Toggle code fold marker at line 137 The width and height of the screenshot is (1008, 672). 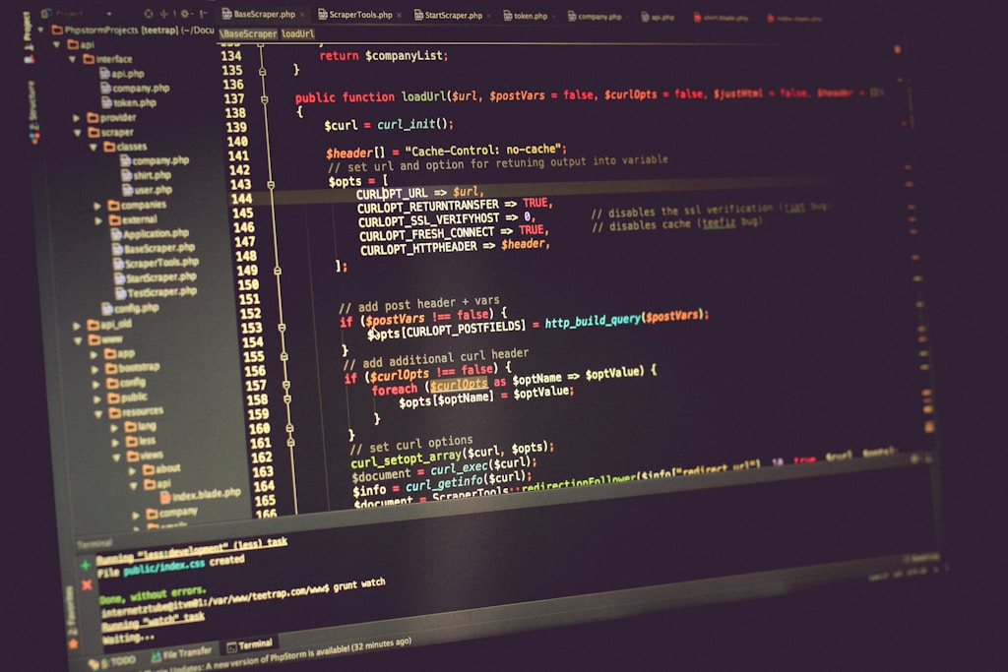pos(263,98)
